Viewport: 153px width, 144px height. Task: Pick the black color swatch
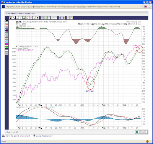point(7,21)
